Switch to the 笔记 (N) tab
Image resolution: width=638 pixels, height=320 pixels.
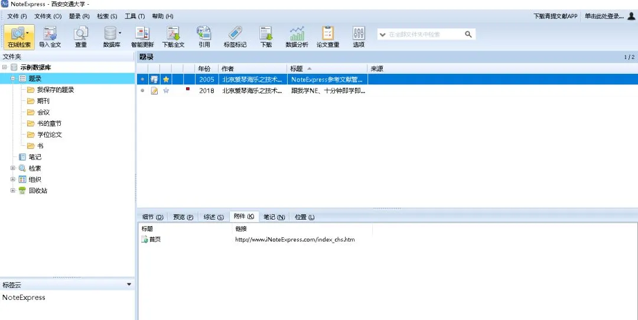coord(274,217)
